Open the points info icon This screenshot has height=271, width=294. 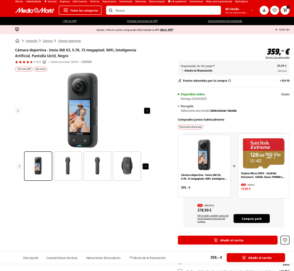click(x=230, y=81)
